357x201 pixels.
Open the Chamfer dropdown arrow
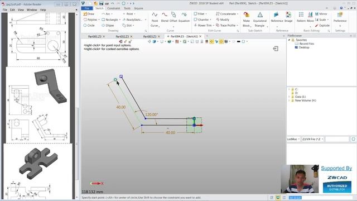(x=211, y=20)
